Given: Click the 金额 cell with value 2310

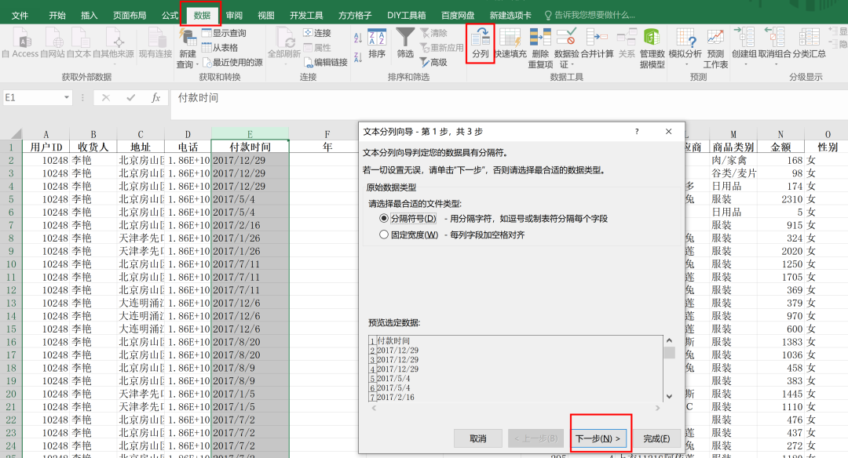Looking at the screenshot, I should pyautogui.click(x=780, y=198).
